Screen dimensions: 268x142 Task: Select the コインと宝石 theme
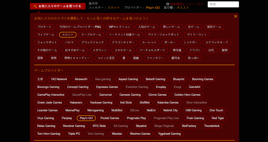point(106,58)
